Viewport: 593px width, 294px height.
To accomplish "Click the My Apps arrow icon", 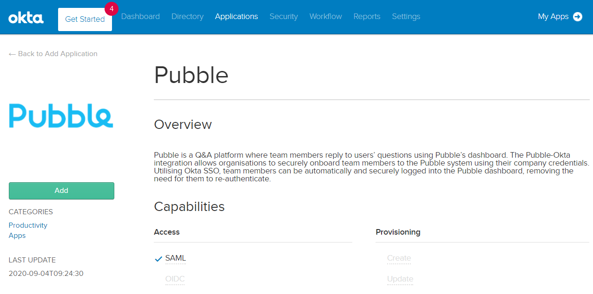I will click(x=578, y=17).
